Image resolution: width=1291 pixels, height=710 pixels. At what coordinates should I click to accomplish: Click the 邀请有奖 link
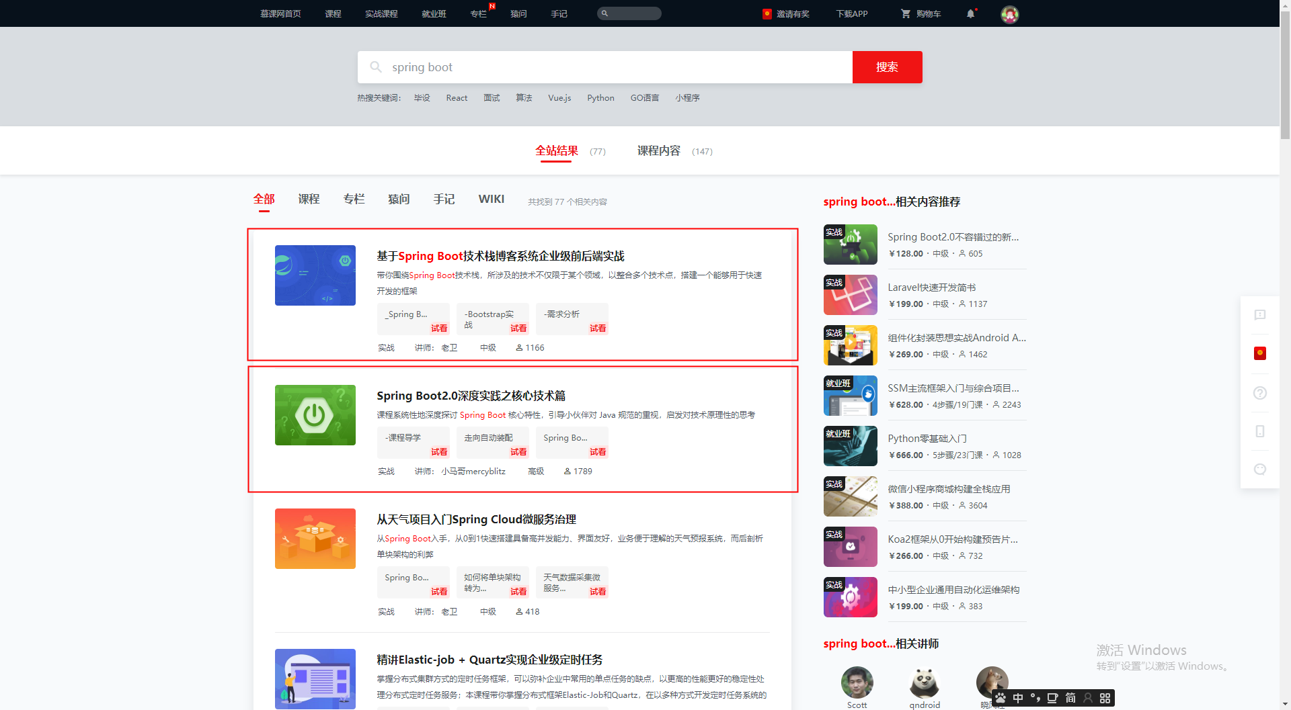coord(793,13)
